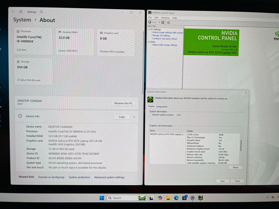
Task: Click the About button in System Information
Action: (236, 167)
